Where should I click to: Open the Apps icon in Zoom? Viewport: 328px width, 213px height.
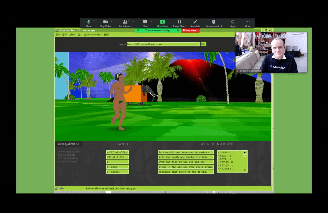233,22
